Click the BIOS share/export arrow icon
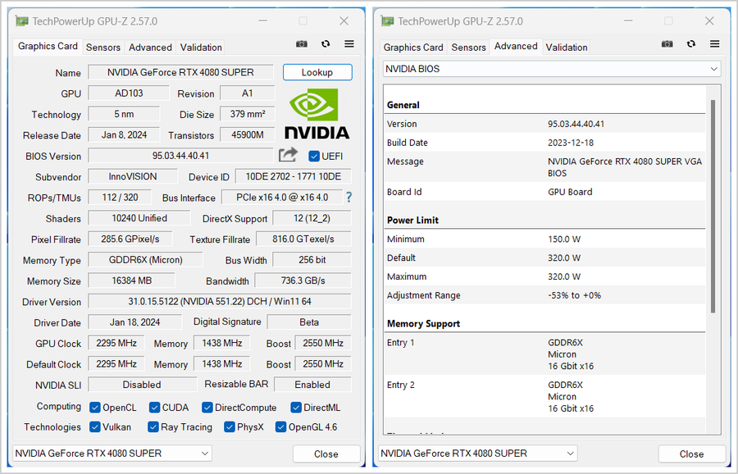738x474 pixels. tap(288, 155)
